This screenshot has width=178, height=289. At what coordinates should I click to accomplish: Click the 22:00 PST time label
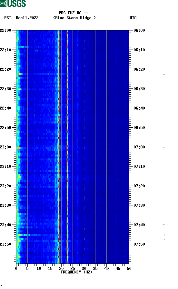5,30
